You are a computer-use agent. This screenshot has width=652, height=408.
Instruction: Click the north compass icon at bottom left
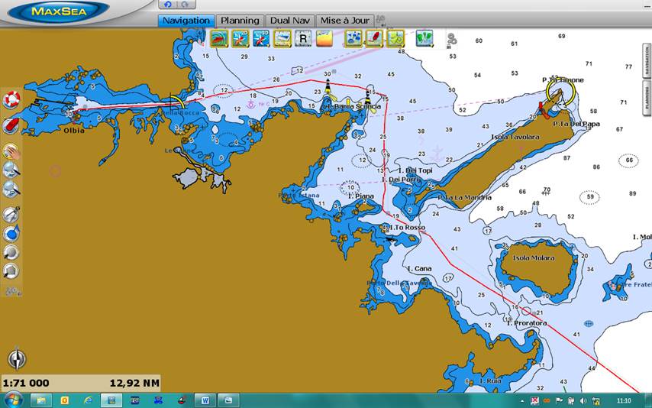tap(16, 358)
